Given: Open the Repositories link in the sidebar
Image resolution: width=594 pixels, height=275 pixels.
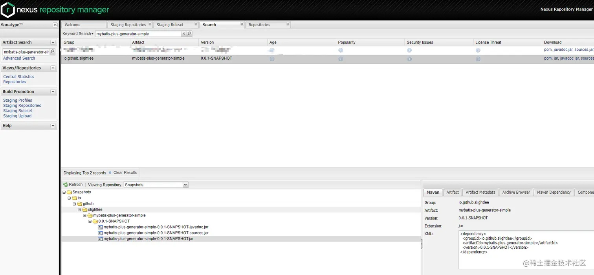Looking at the screenshot, I should click(15, 82).
